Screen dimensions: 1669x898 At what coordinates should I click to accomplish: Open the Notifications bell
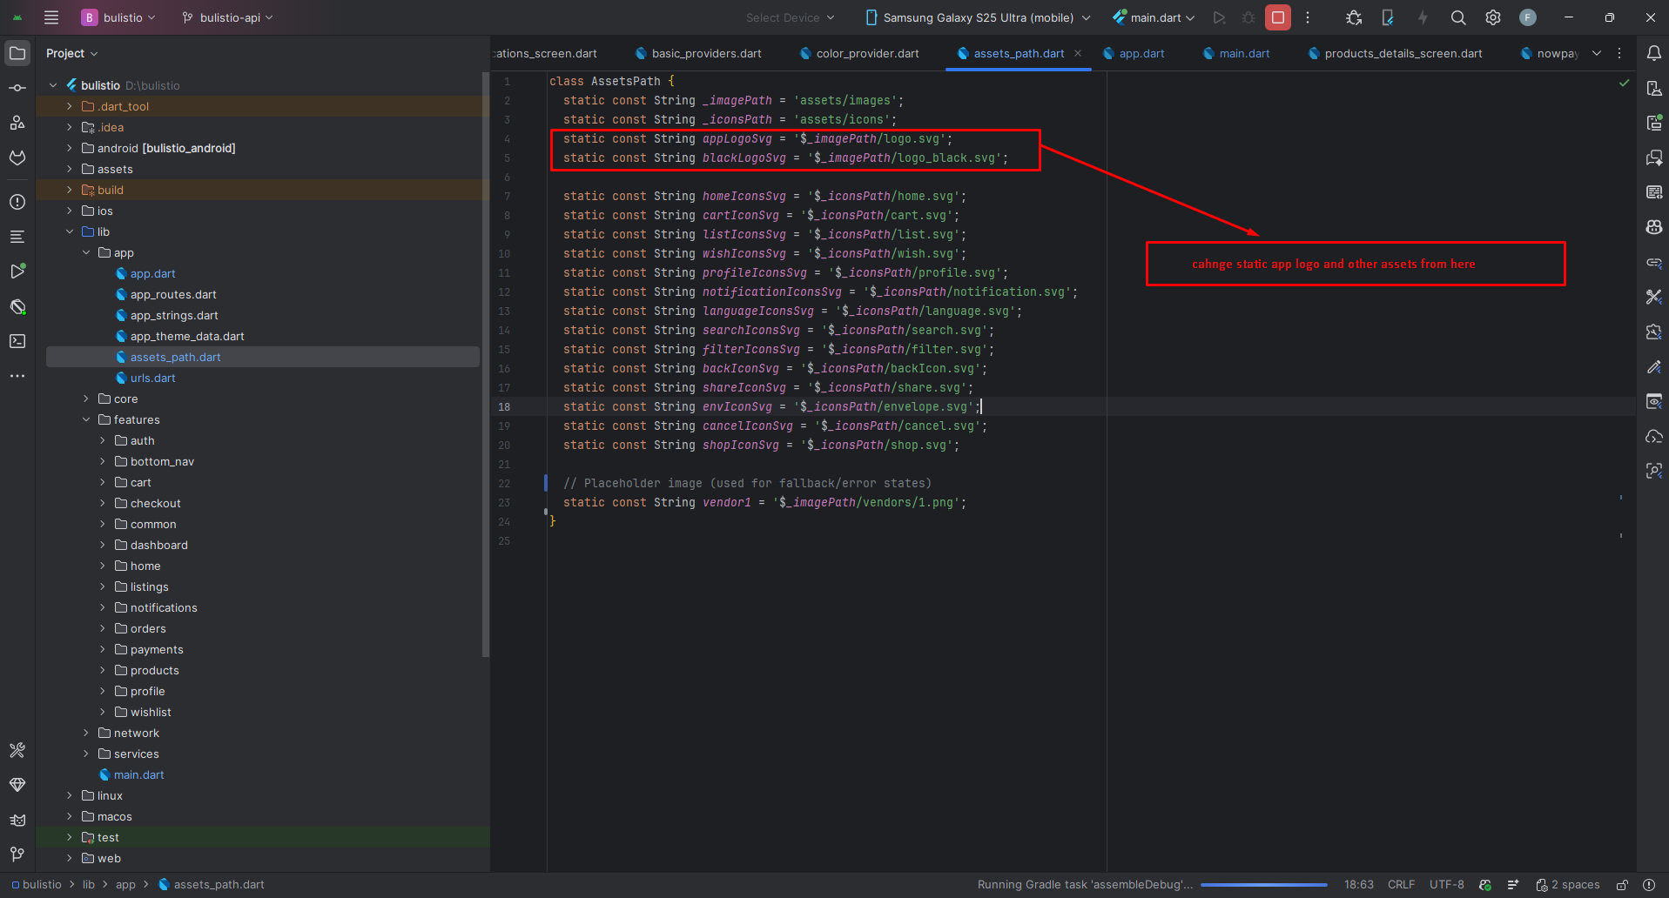[x=1654, y=53]
